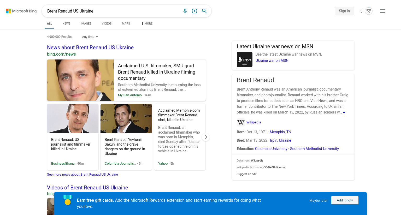Dismiss banner with Maybe later

click(x=319, y=200)
